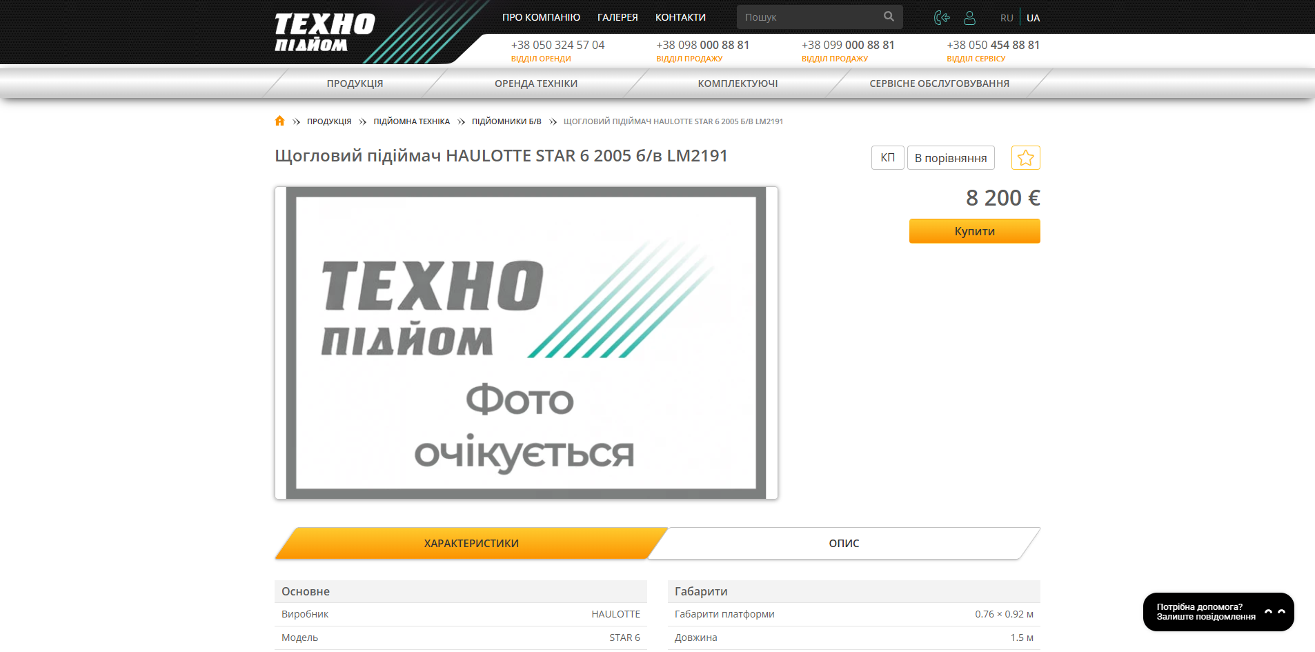Call sales number +38 098 000 88 81
Screen dimensions: 1315x652
coord(702,45)
